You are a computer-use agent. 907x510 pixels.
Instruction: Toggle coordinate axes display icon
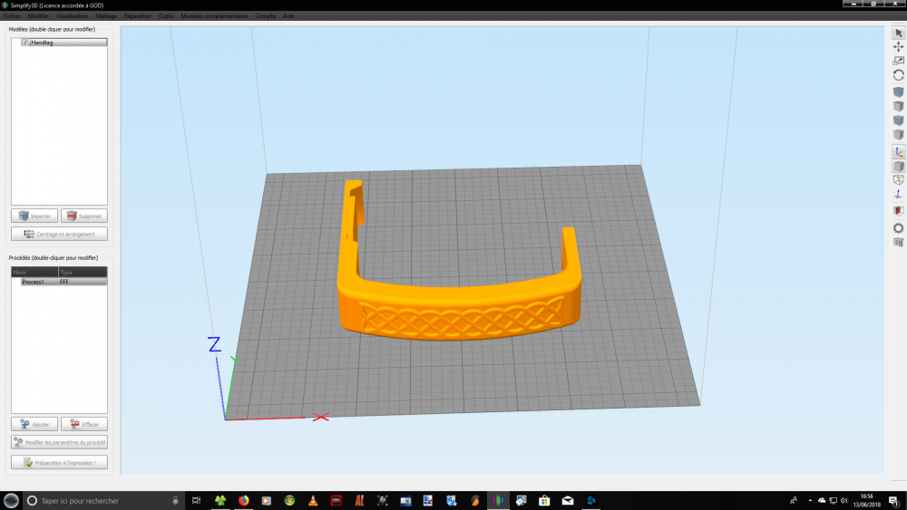(x=898, y=152)
